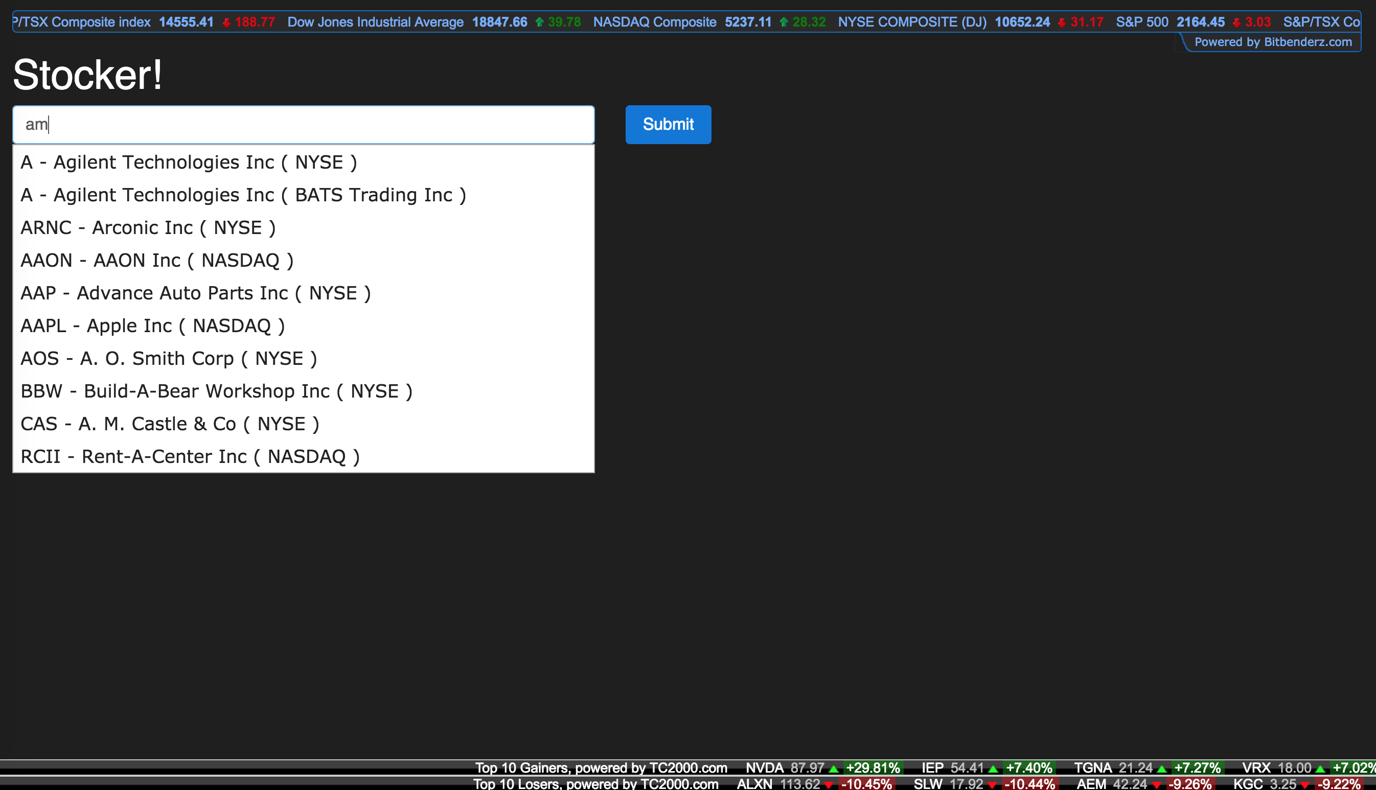Open the Powered by Bitbenderz.com link

(1272, 42)
